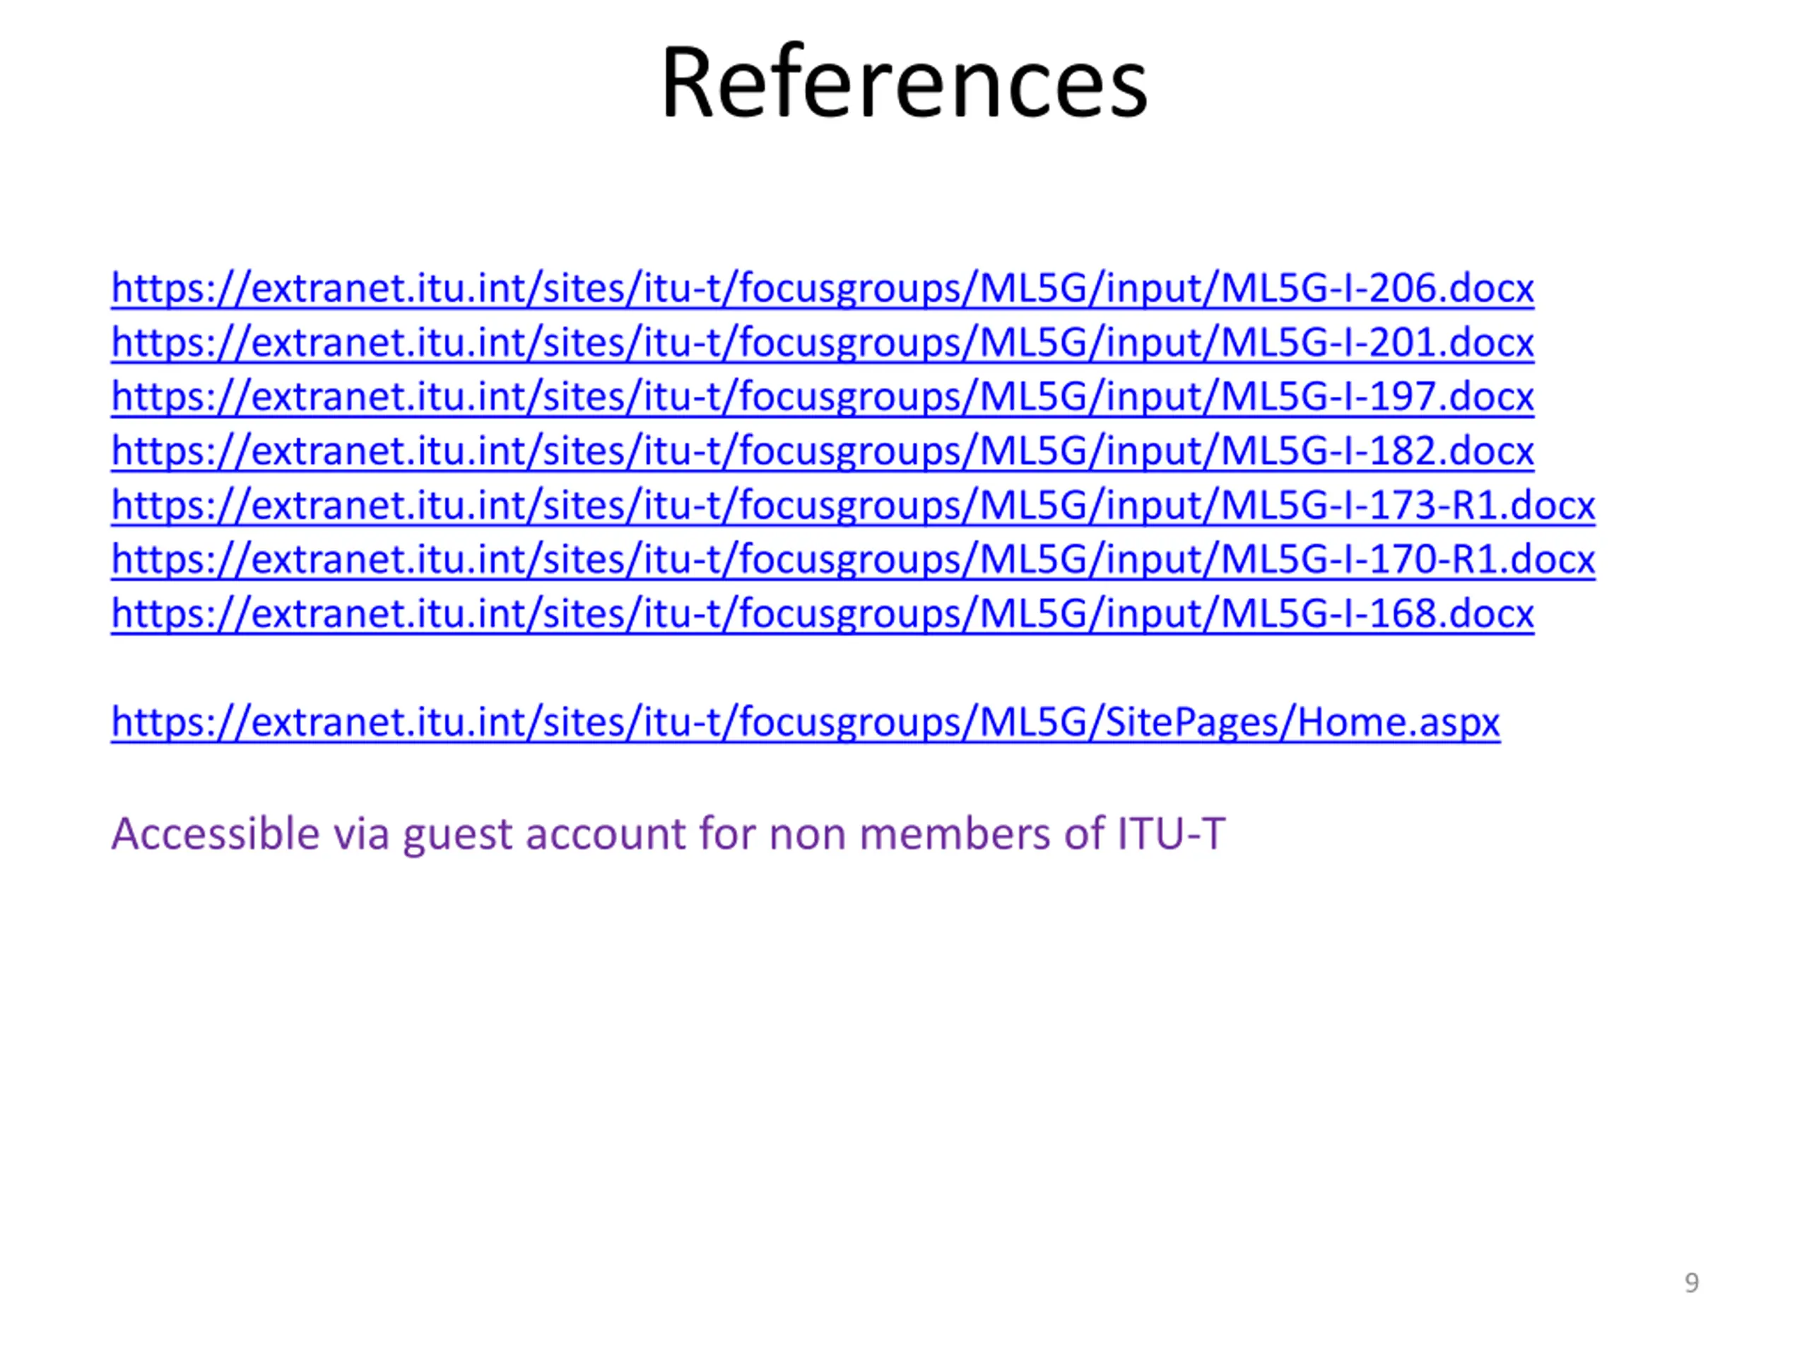Open the ML5G-I-170-R1.docx link
The height and width of the screenshot is (1356, 1809).
853,560
